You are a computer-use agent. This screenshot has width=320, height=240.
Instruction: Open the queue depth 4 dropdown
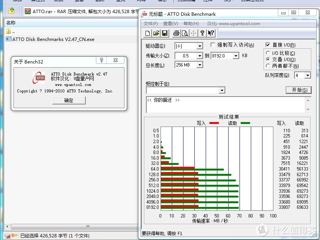308,75
